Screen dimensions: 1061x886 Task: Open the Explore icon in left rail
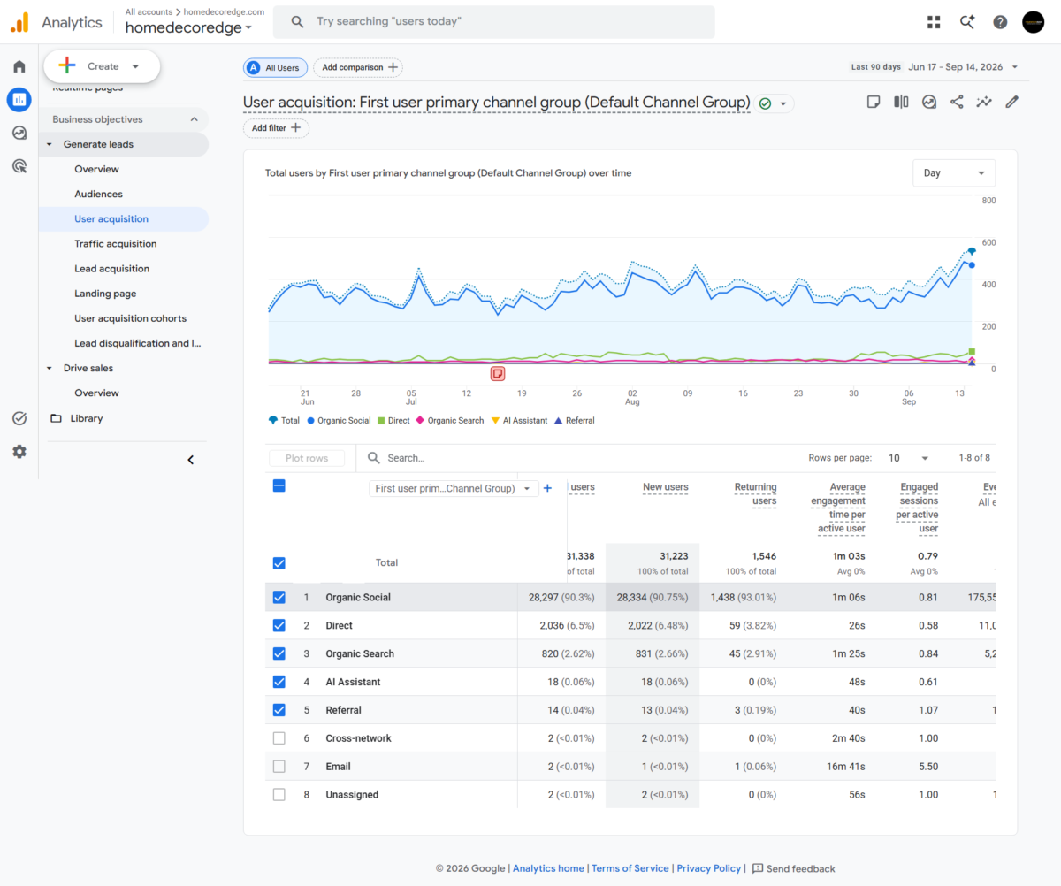(19, 133)
